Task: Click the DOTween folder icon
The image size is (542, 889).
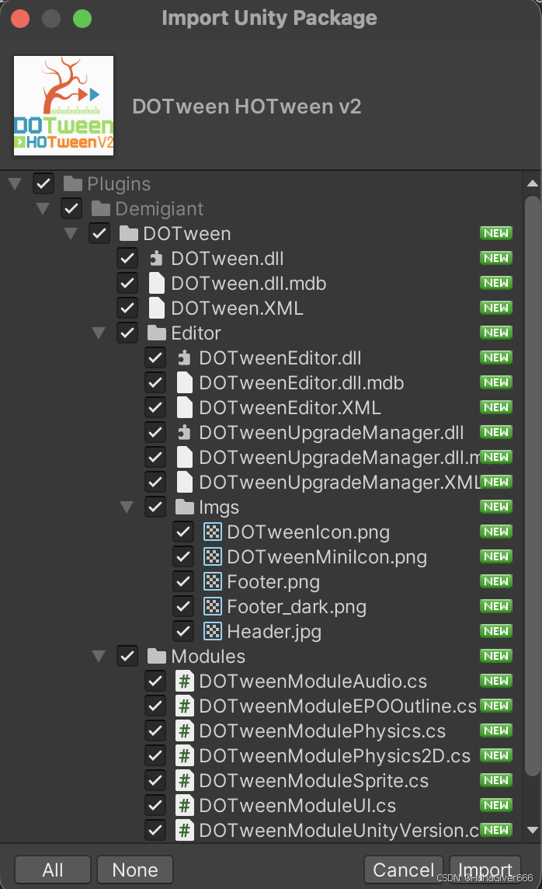Action: point(129,234)
